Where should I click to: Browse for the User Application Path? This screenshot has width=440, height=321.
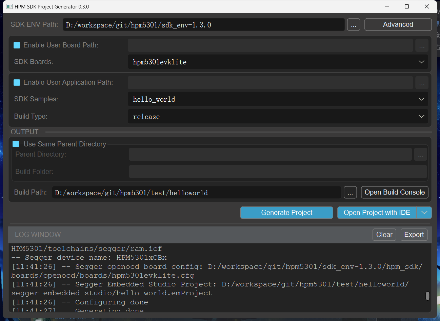[x=422, y=83]
